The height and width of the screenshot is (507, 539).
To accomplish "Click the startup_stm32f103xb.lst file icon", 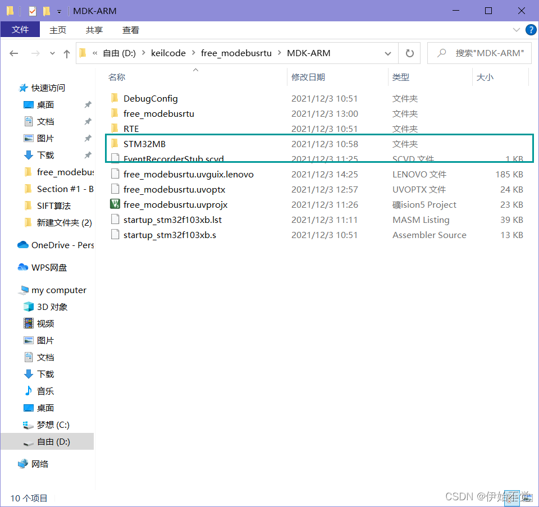I will 115,220.
